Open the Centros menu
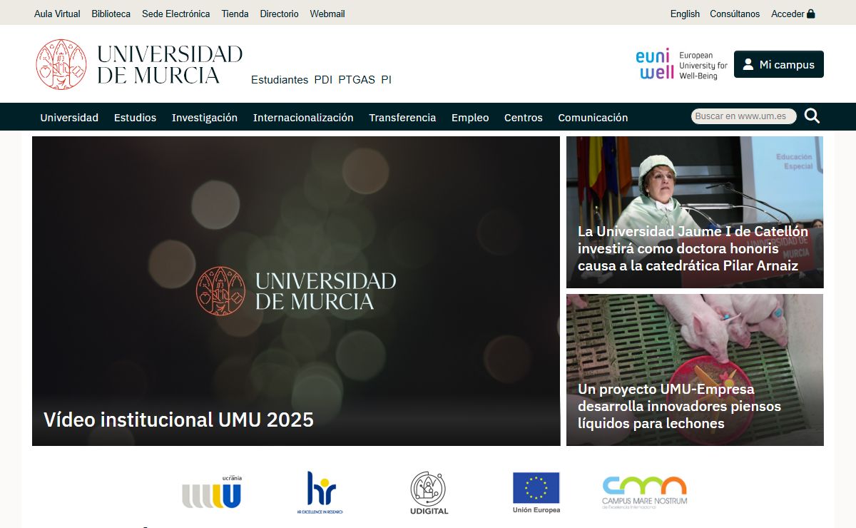The image size is (856, 528). [x=524, y=118]
